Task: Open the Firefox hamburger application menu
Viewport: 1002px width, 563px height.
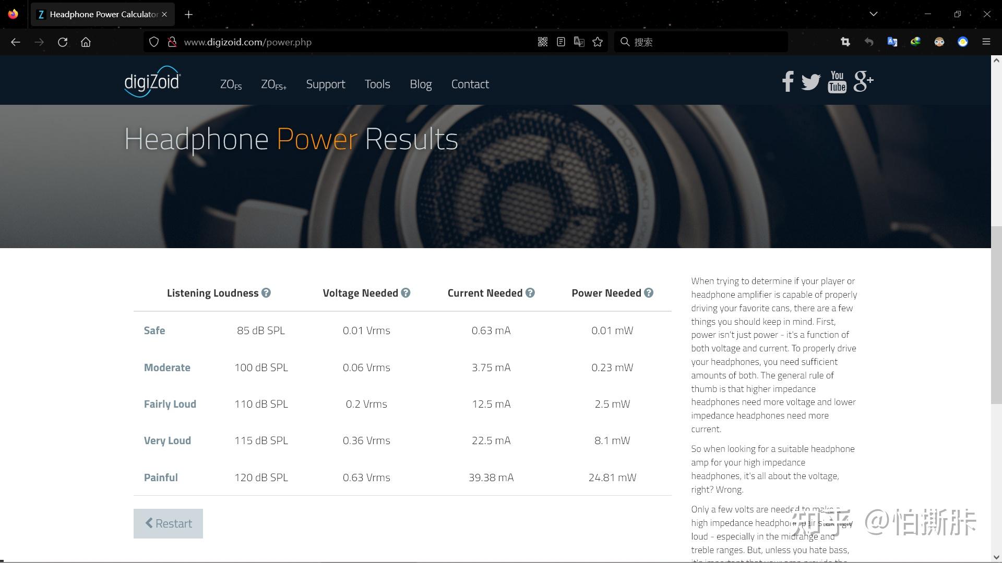Action: coord(986,42)
